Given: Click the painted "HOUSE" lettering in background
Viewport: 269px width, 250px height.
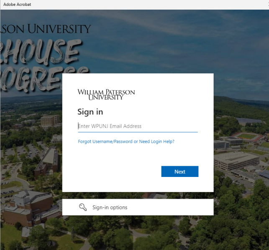Looking at the screenshot, I should pos(41,51).
